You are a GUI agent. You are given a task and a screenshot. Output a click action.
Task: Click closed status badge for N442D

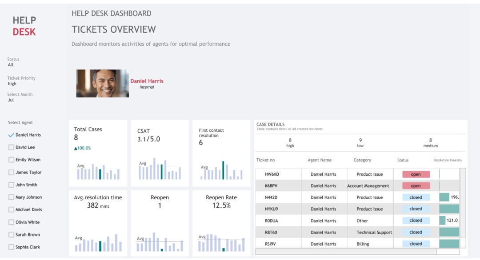[416, 197]
